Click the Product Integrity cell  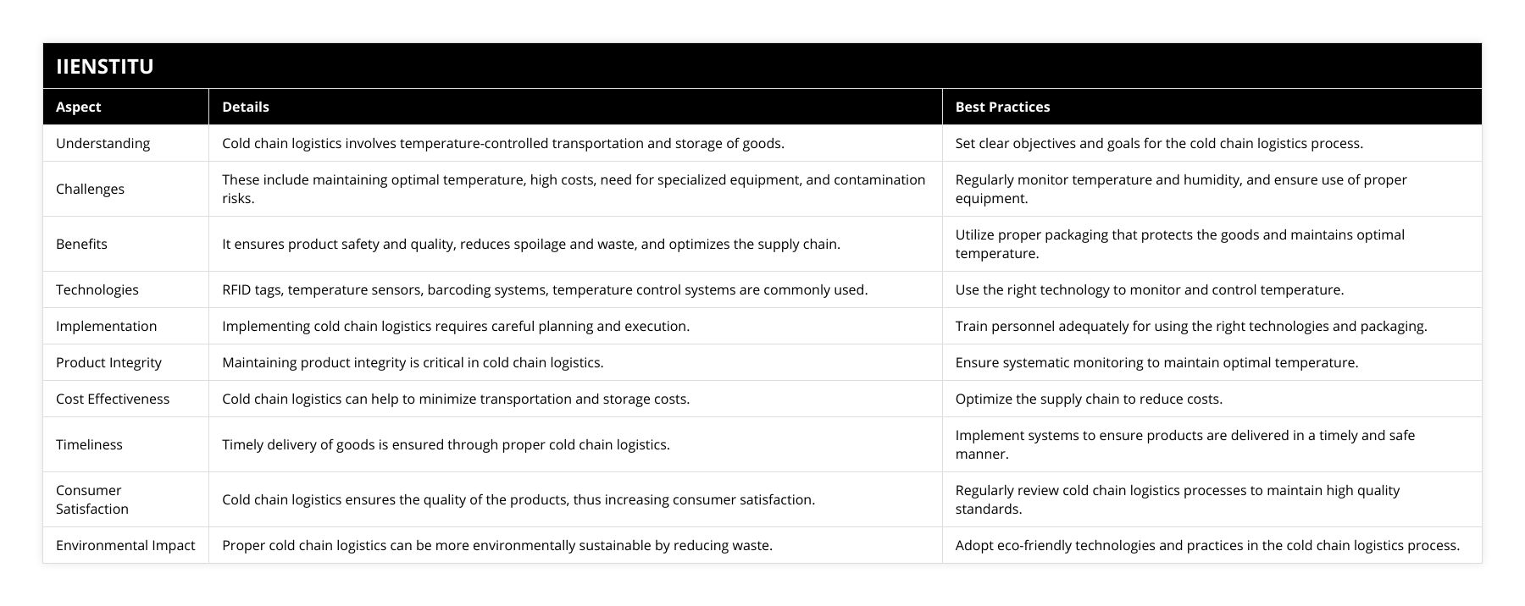pyautogui.click(x=108, y=362)
